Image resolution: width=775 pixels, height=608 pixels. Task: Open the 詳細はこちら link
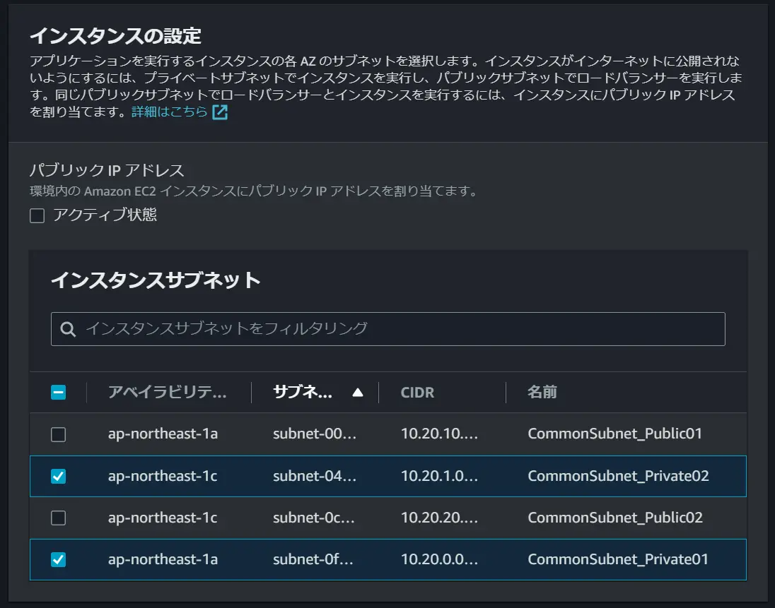[x=170, y=112]
